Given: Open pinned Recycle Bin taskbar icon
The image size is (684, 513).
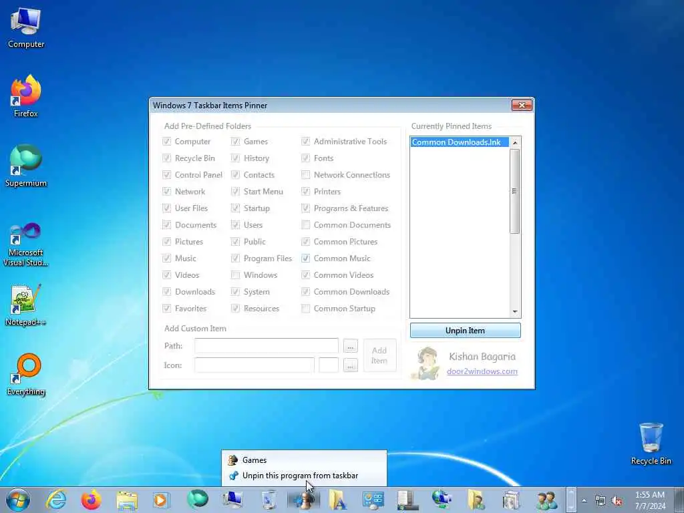Looking at the screenshot, I should [269, 500].
